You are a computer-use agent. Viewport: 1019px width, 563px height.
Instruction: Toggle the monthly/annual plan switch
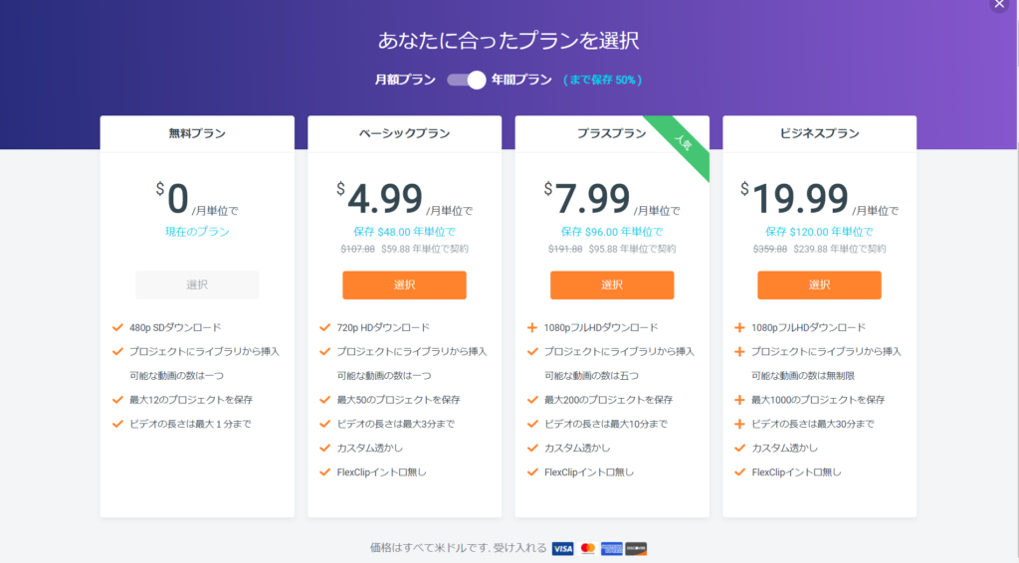466,80
